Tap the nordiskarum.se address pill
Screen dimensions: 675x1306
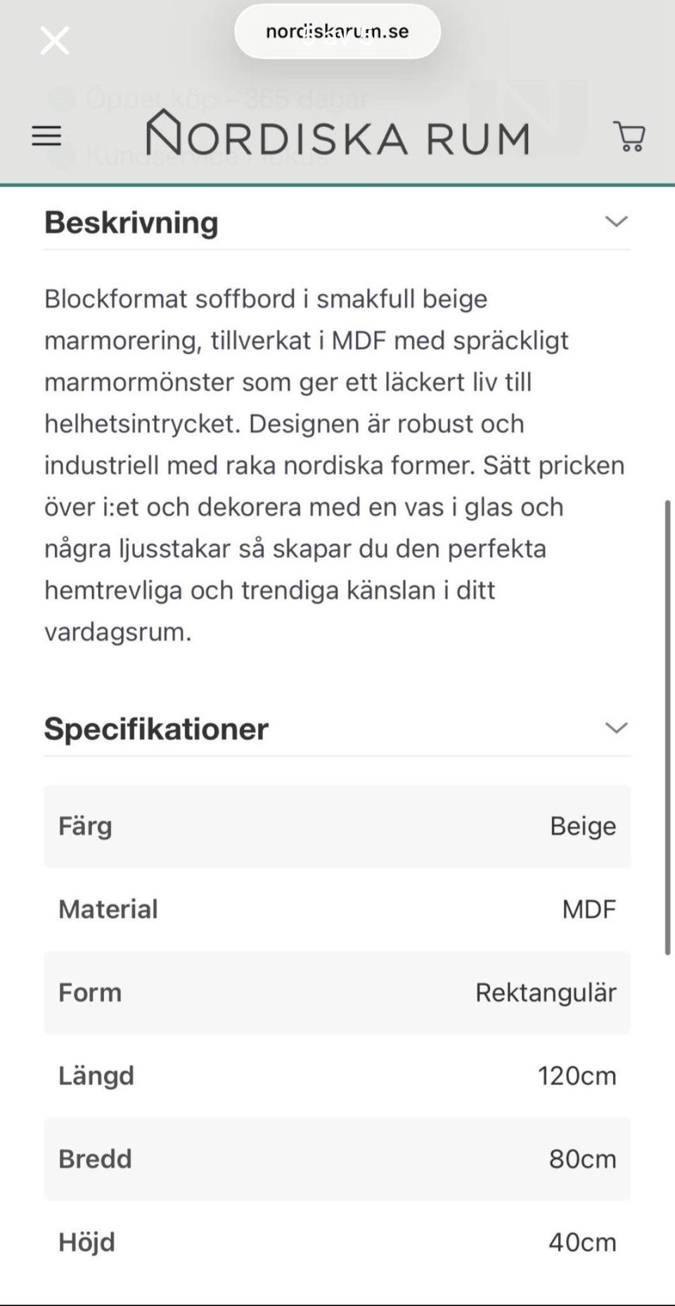(337, 32)
